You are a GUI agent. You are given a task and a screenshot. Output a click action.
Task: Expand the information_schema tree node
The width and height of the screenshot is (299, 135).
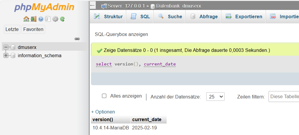tap(6, 55)
